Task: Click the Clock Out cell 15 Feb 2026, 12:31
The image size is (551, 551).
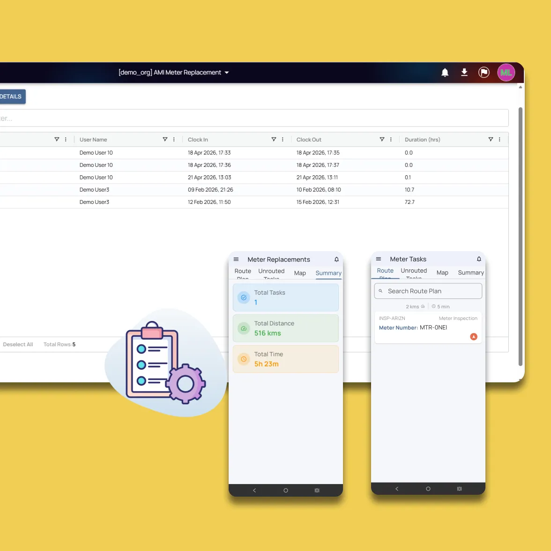Action: tap(318, 202)
